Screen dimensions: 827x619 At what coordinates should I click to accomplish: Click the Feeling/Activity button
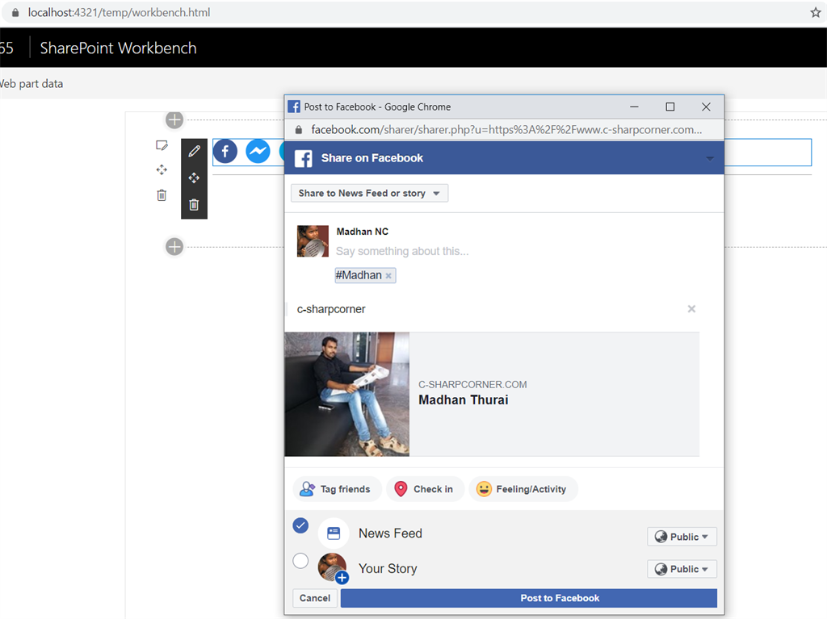click(523, 489)
